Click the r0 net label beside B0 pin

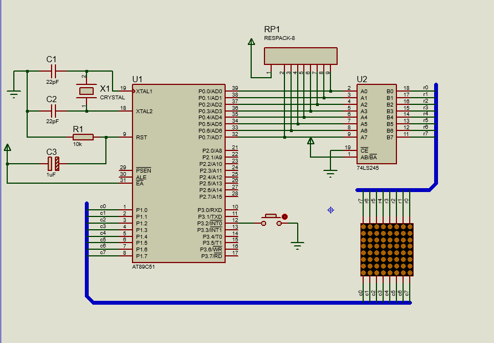point(426,88)
